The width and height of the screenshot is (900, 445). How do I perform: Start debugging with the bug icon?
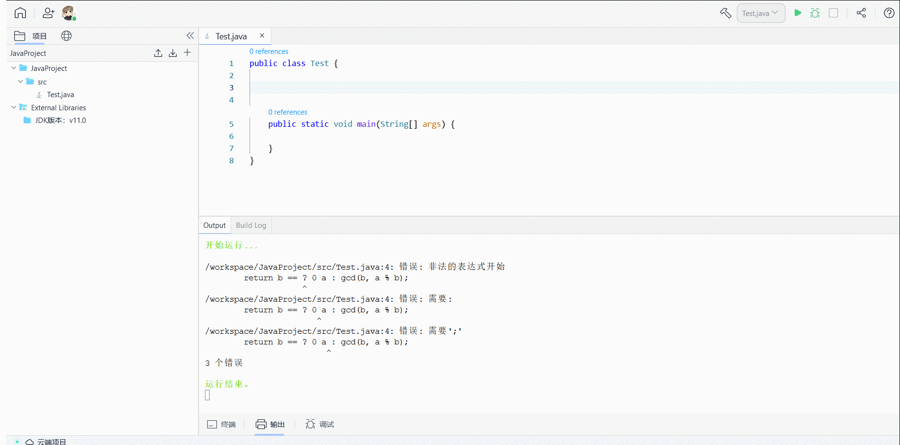click(815, 13)
